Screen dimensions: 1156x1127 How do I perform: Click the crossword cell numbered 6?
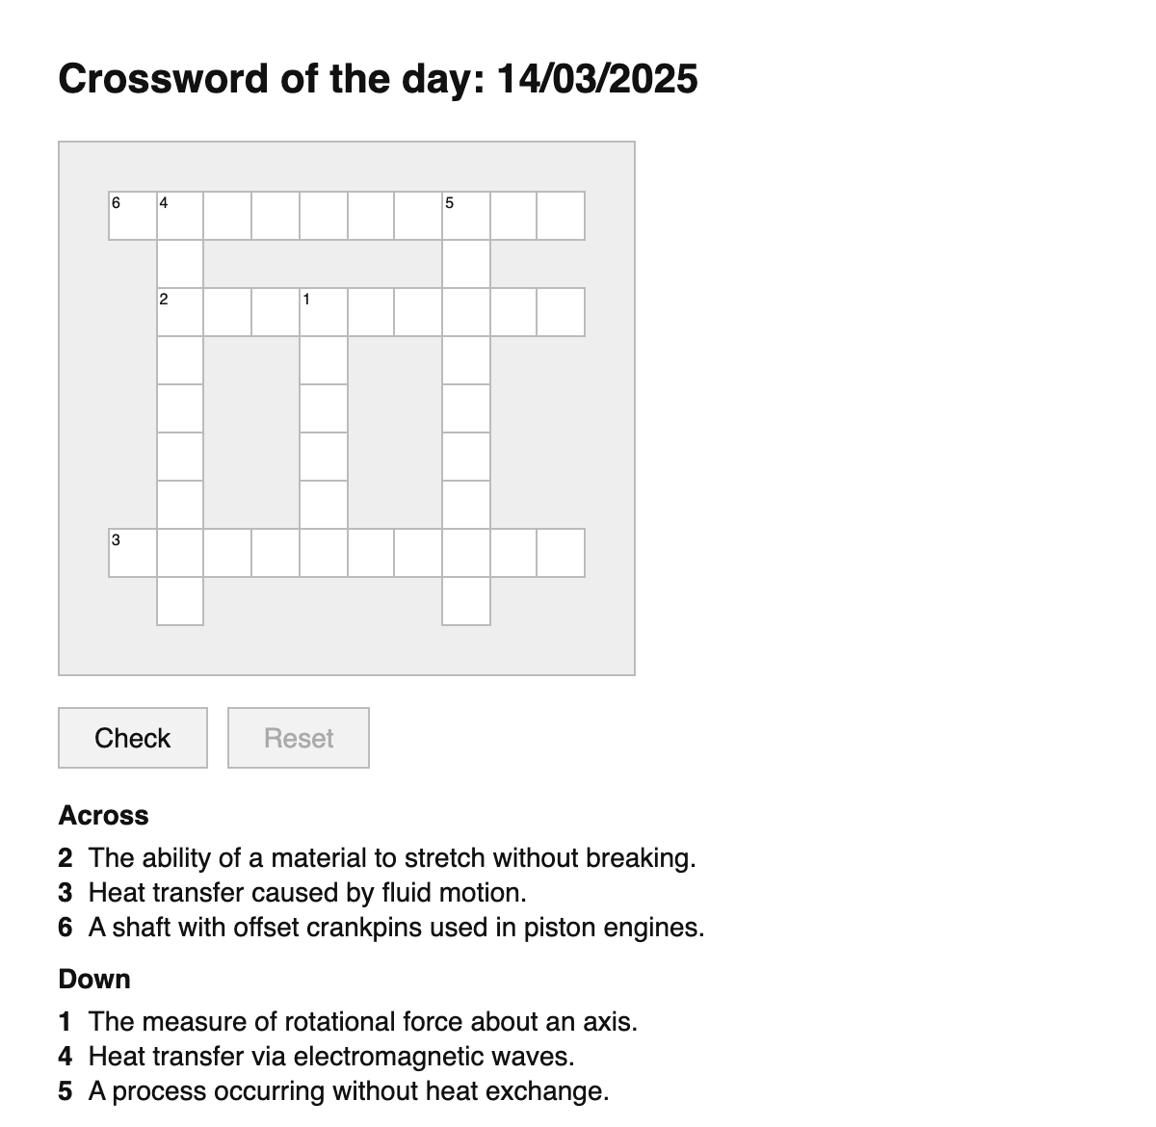(x=132, y=216)
